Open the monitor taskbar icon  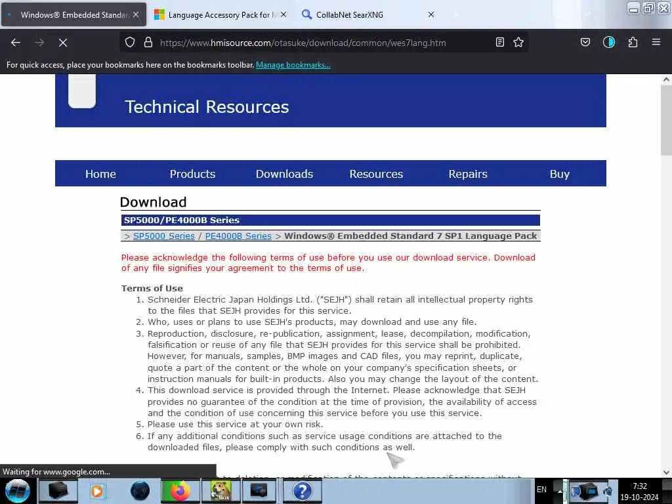point(259,491)
